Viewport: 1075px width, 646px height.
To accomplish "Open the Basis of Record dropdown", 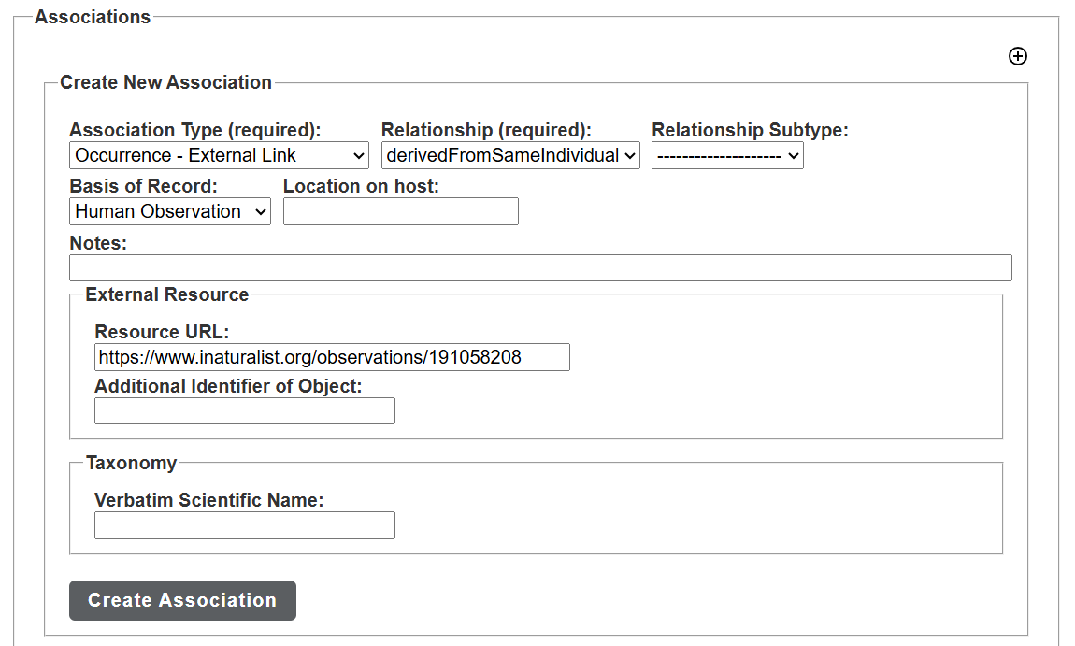I will pos(169,211).
